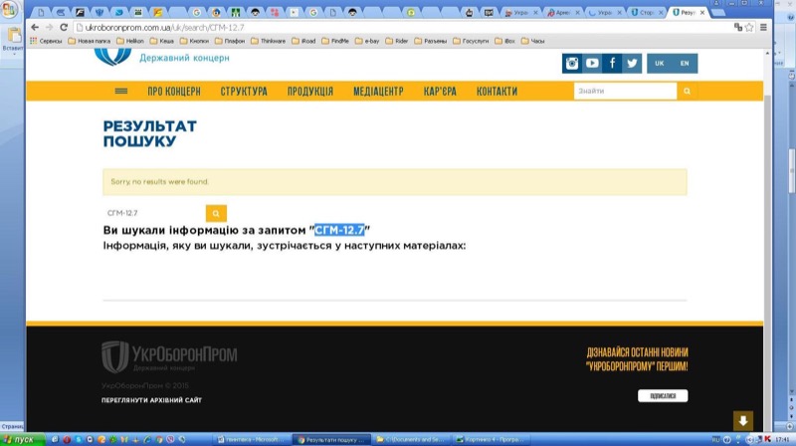The image size is (796, 446).
Task: Click the Знайти search input field
Action: [625, 91]
